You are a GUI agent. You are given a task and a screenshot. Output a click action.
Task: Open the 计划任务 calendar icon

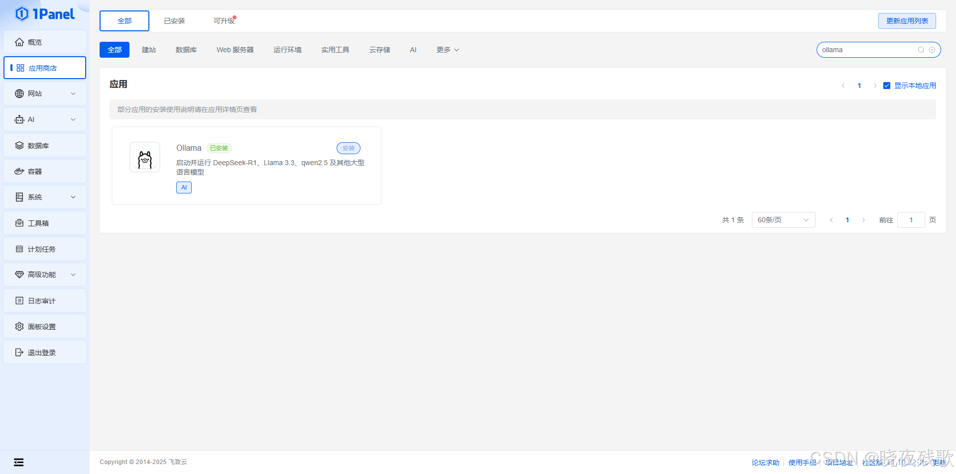click(19, 249)
